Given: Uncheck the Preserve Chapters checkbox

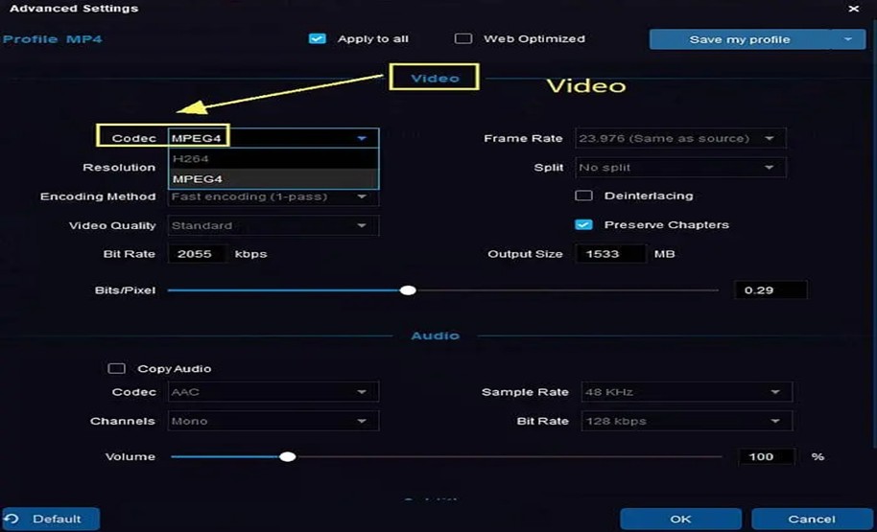Looking at the screenshot, I should [x=583, y=224].
